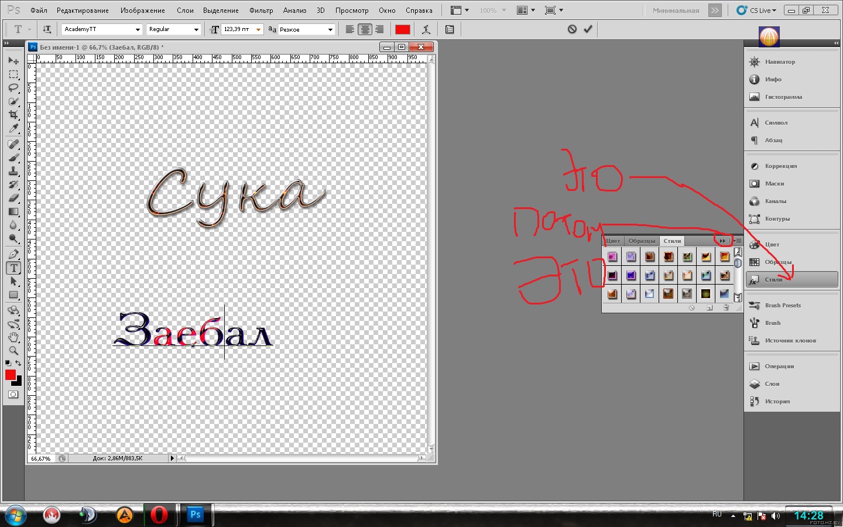Select the Blur tool
The image size is (843, 527).
(x=13, y=225)
